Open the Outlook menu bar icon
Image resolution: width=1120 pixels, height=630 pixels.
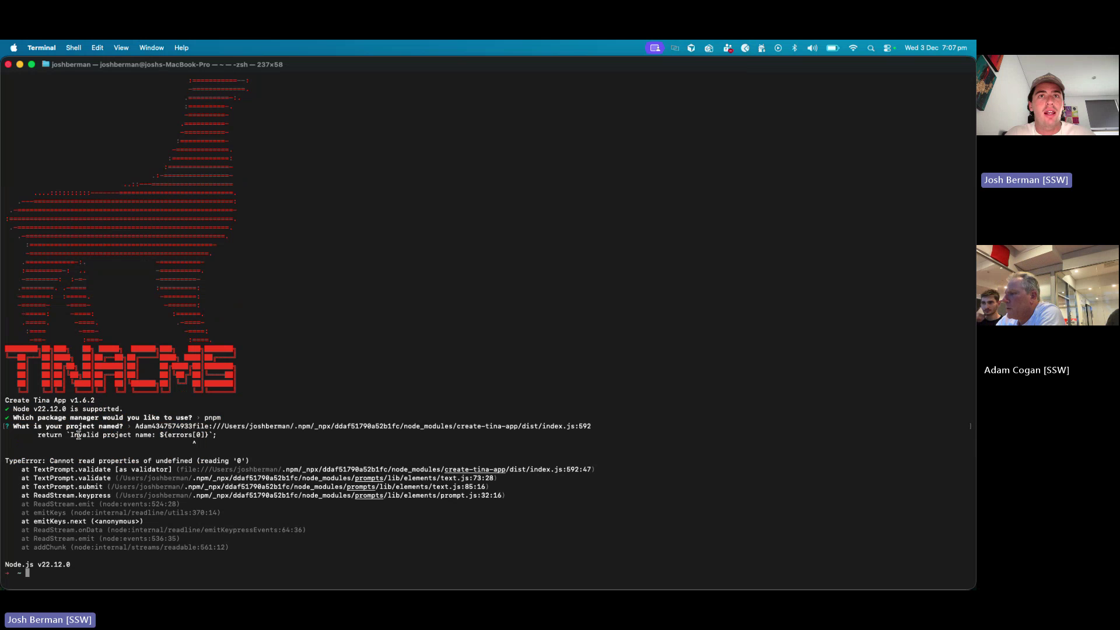(709, 48)
